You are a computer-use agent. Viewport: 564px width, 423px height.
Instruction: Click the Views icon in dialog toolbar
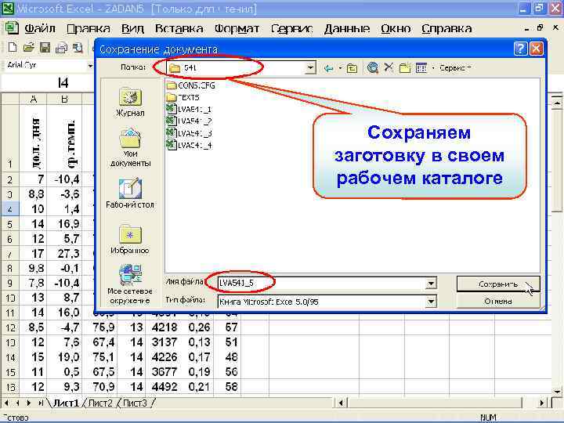pos(421,67)
